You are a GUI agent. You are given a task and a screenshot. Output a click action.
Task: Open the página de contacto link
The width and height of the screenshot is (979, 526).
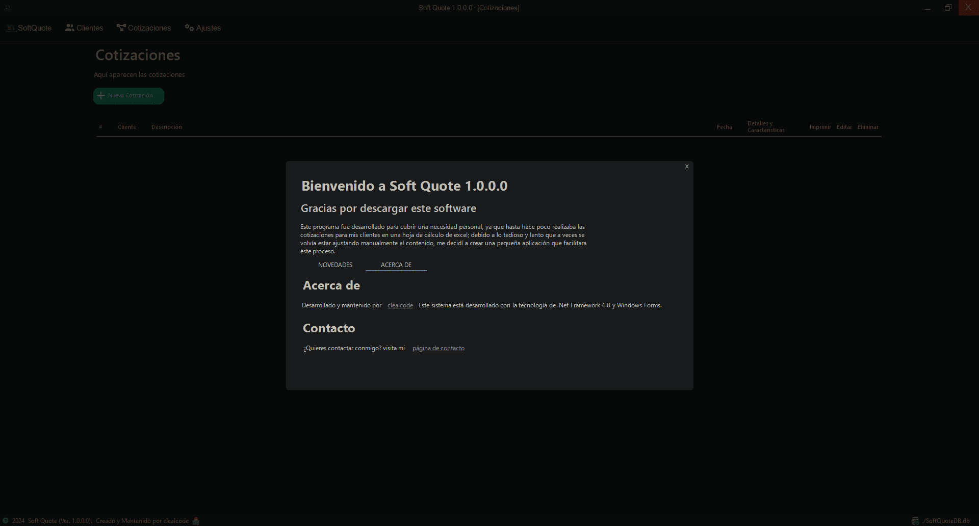439,348
